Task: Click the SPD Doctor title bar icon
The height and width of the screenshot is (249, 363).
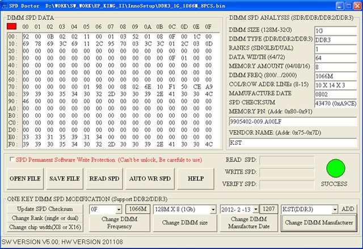Action: tap(4, 6)
